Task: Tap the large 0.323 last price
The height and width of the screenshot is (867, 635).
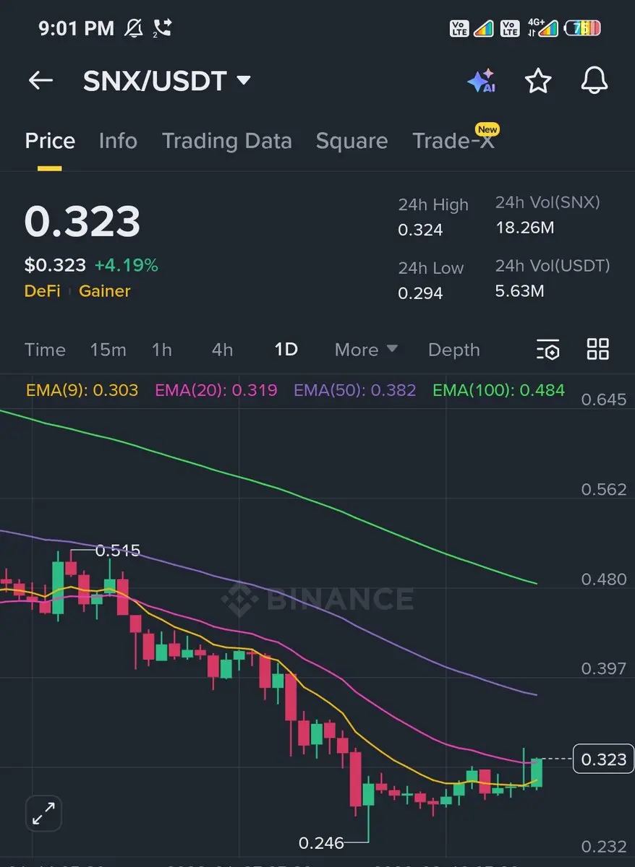Action: tap(82, 222)
